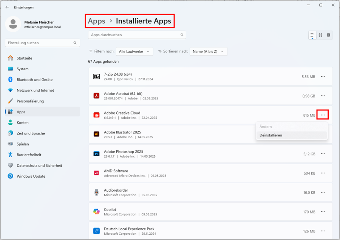Screen dimensions: 340x240
Task: Click the 815 MB size value
Action: tap(309, 115)
